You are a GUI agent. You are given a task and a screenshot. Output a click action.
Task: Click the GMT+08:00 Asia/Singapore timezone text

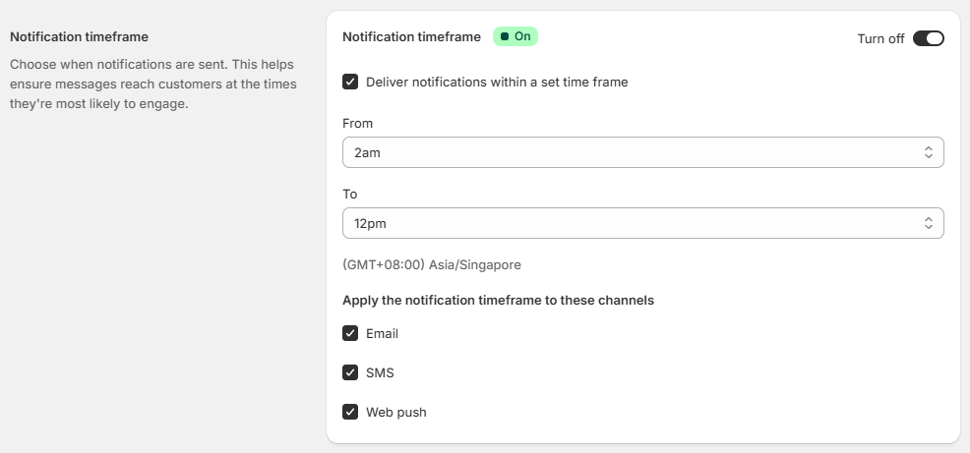pos(431,265)
